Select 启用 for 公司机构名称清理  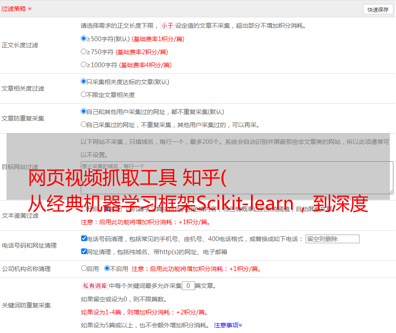click(84, 268)
